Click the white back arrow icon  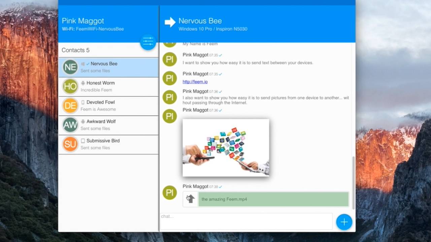pos(170,22)
